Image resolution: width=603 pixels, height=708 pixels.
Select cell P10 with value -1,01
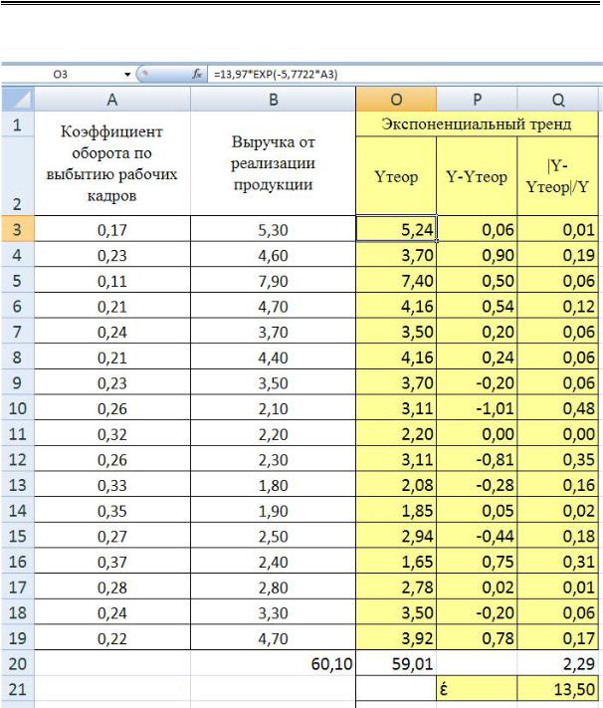[x=477, y=408]
